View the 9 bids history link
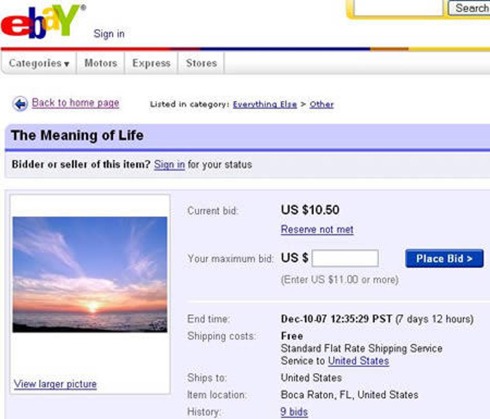Viewport: 490px width, 419px height. click(294, 412)
